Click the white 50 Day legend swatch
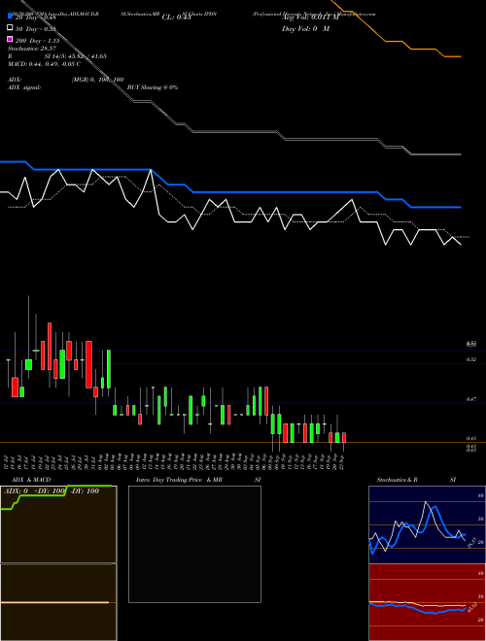The height and width of the screenshot is (641, 486). click(10, 28)
